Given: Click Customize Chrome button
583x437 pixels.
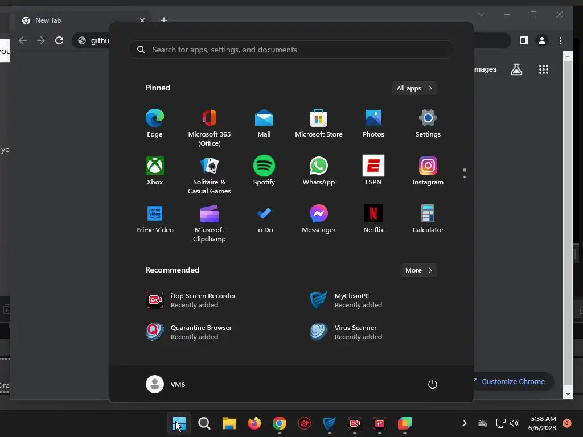Looking at the screenshot, I should pos(513,382).
